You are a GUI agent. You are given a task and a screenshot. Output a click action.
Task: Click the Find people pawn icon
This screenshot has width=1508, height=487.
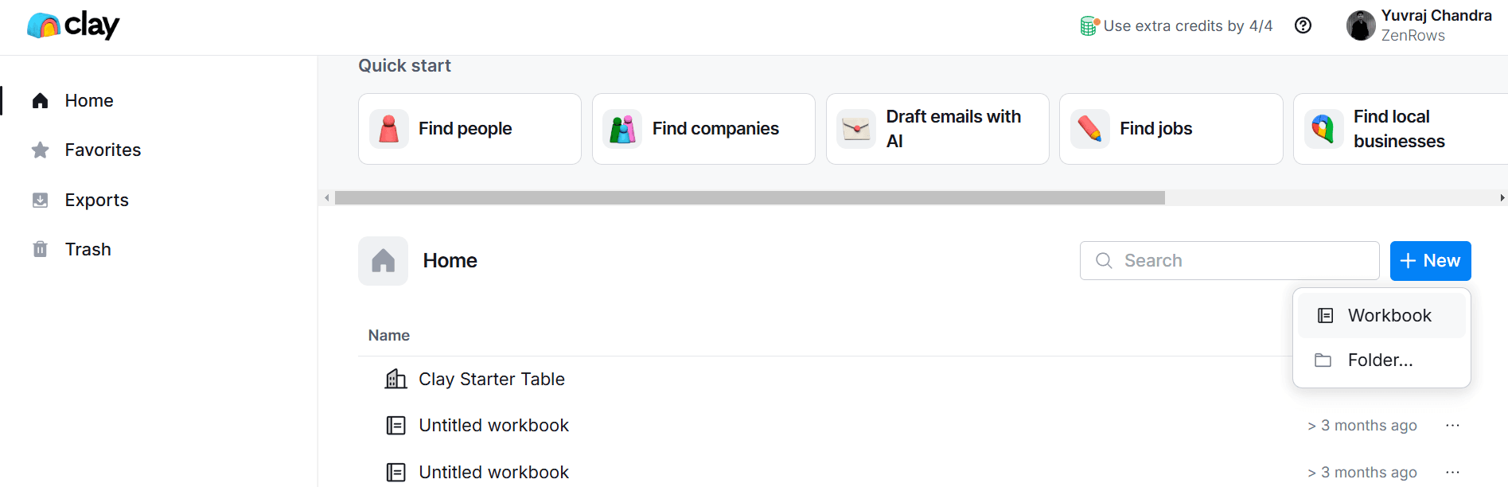point(389,129)
